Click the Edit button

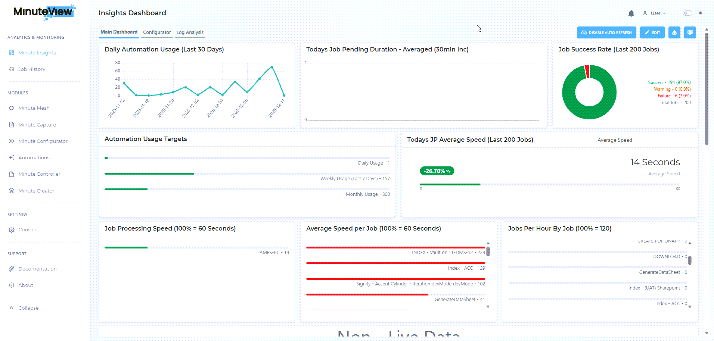[x=652, y=32]
